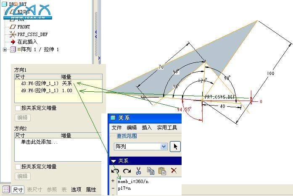The image size is (293, 196).
Task: Click the 编辑 button under 方向2
Action: pos(22,176)
